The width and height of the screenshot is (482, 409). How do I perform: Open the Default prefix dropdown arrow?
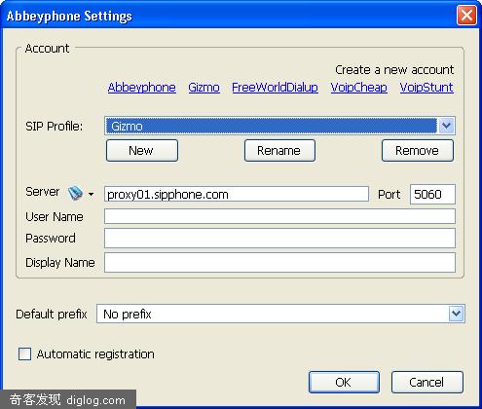pos(457,314)
